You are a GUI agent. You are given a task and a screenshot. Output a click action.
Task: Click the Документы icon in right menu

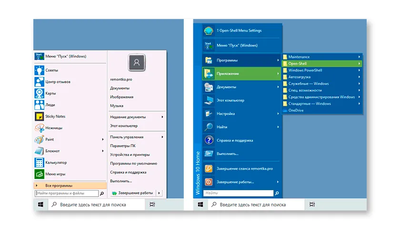(209, 87)
